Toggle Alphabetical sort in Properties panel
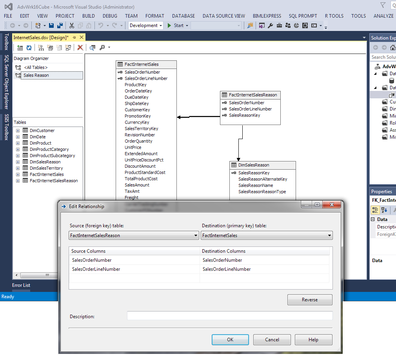 click(x=384, y=210)
